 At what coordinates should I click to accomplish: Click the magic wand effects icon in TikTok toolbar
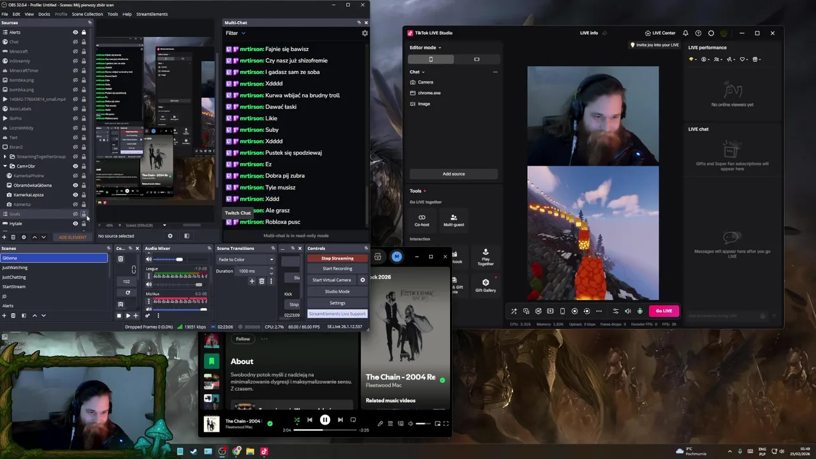pyautogui.click(x=514, y=311)
